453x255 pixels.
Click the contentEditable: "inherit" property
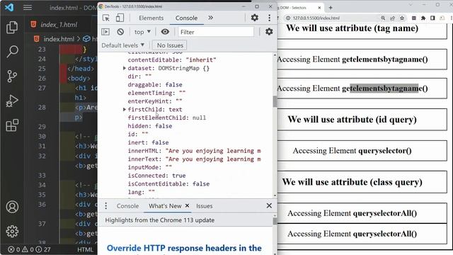172,59
